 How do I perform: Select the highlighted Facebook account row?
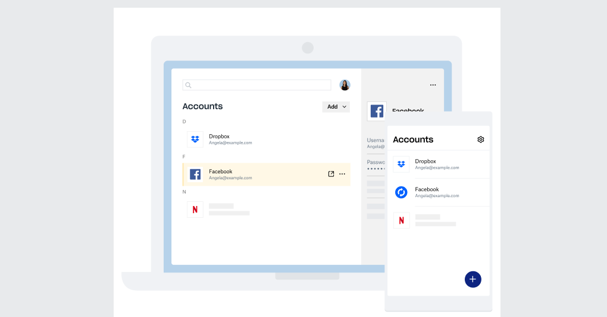267,175
